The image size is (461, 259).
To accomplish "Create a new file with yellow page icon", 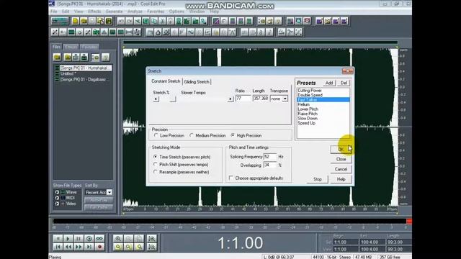I will (75, 21).
